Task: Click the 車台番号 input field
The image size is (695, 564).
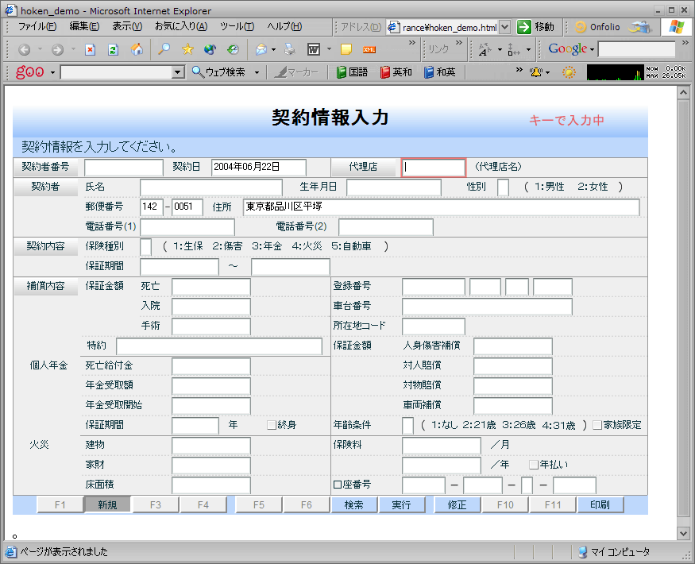Action: coord(487,307)
